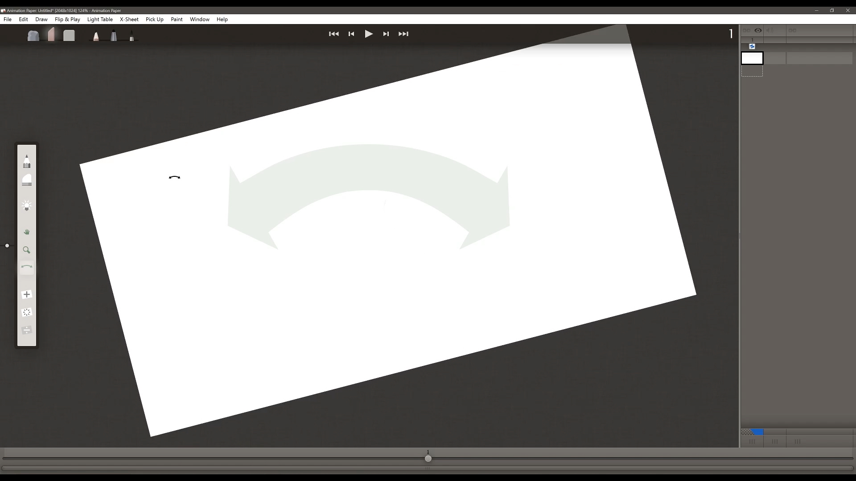The image size is (856, 481).
Task: Toggle layer visibility eye icon
Action: pyautogui.click(x=758, y=30)
